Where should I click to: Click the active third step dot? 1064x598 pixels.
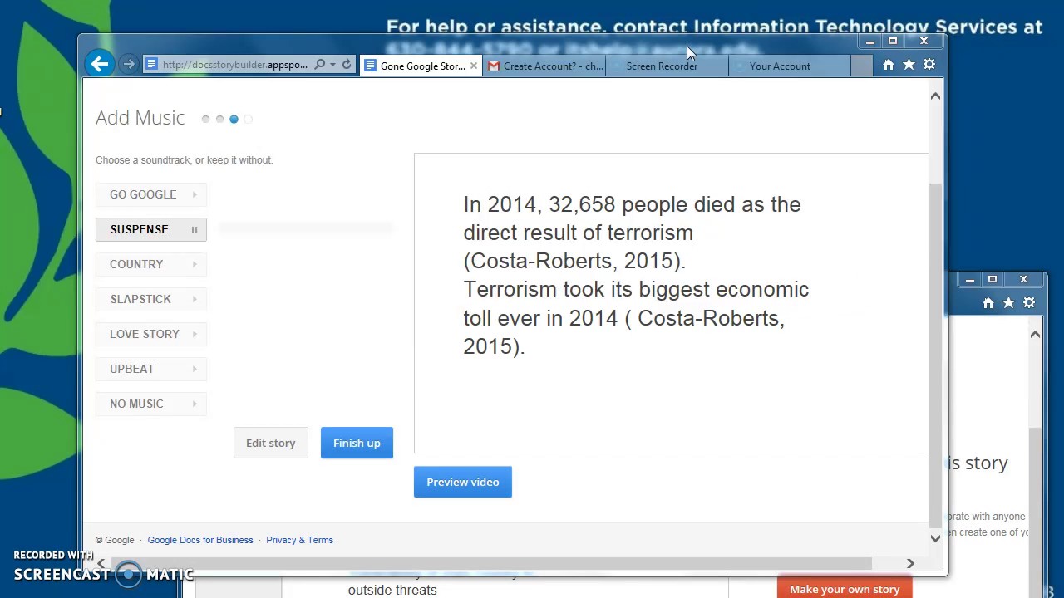point(234,119)
